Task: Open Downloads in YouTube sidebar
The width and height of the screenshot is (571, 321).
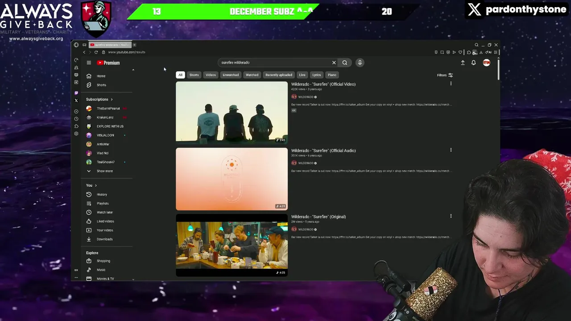Action: pyautogui.click(x=104, y=239)
